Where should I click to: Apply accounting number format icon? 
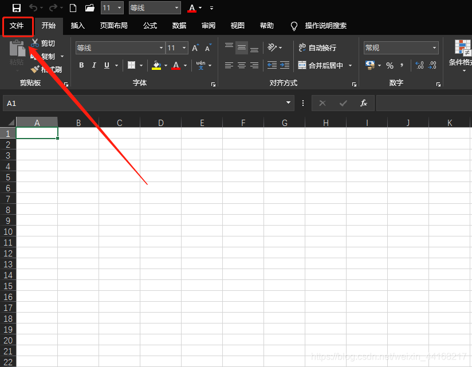tap(370, 65)
